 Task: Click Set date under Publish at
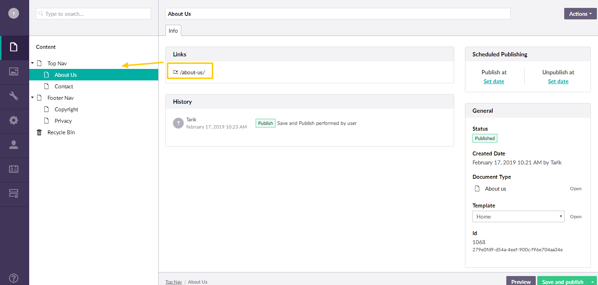coord(494,81)
